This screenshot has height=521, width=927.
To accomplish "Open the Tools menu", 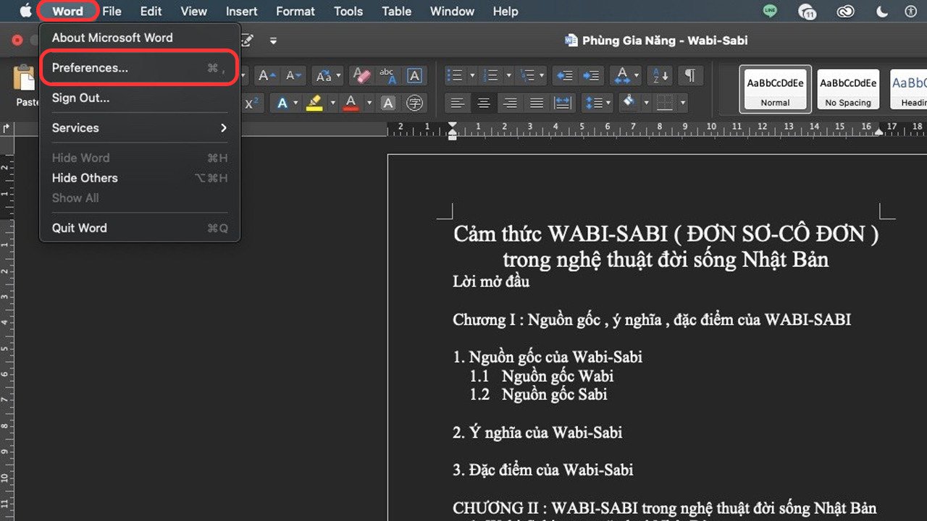I will tap(348, 11).
